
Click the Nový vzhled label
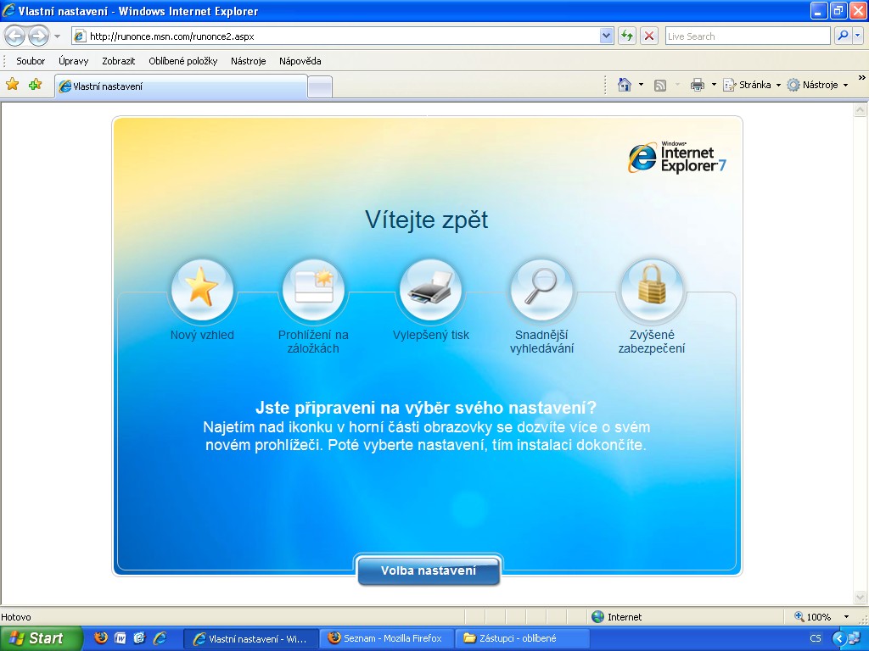(202, 335)
